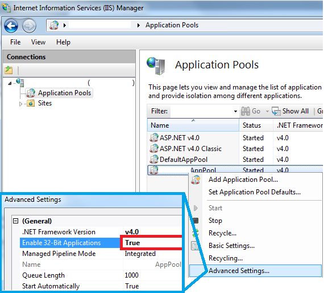Click the Go binoculars icon
The image size is (324, 293).
tap(245, 111)
